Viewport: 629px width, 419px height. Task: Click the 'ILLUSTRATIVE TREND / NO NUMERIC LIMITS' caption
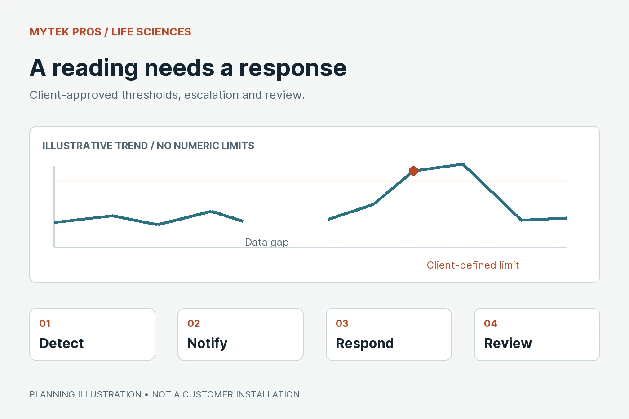click(148, 146)
